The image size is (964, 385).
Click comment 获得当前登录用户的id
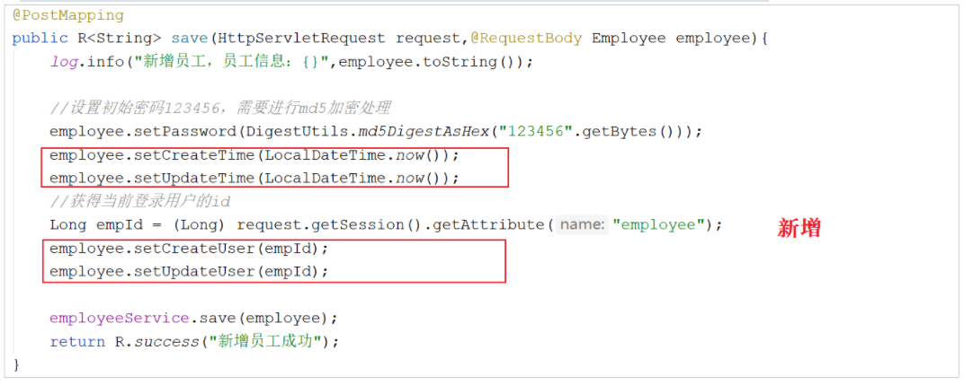tap(139, 202)
